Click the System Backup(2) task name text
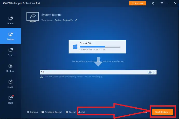Screen dimensions: 179x119 (64, 20)
